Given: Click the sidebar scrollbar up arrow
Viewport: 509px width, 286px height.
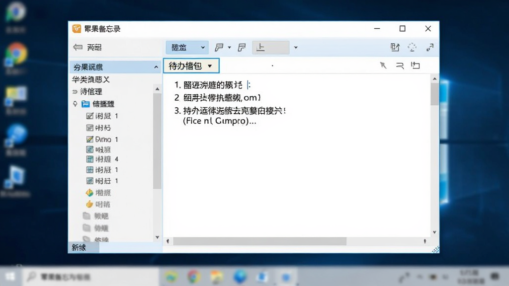Looking at the screenshot, I should [x=158, y=89].
